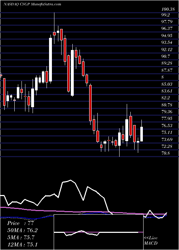Click the 79.36 price label
179x250 pixels.
pos(167,111)
